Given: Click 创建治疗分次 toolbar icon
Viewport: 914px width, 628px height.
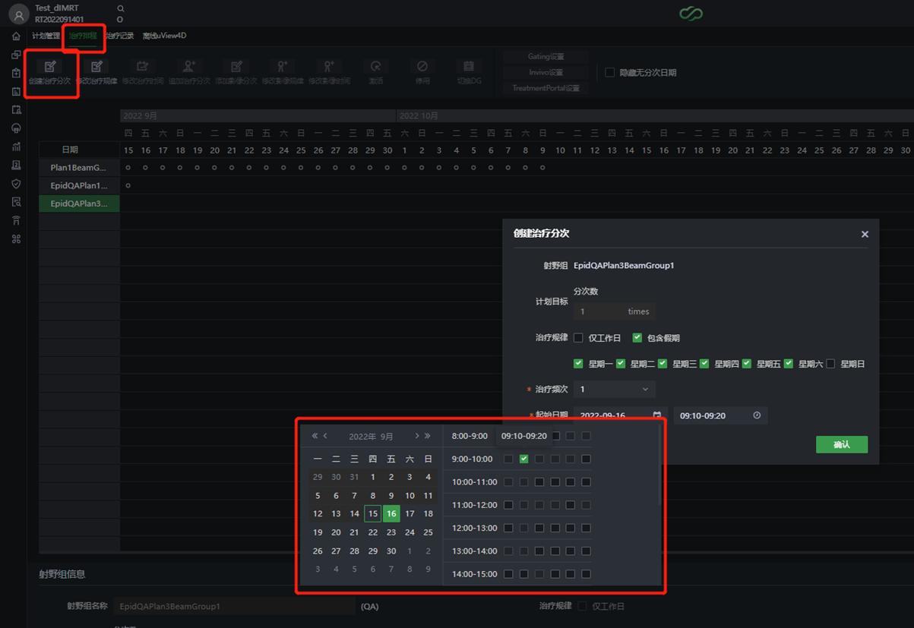Looking at the screenshot, I should click(50, 67).
